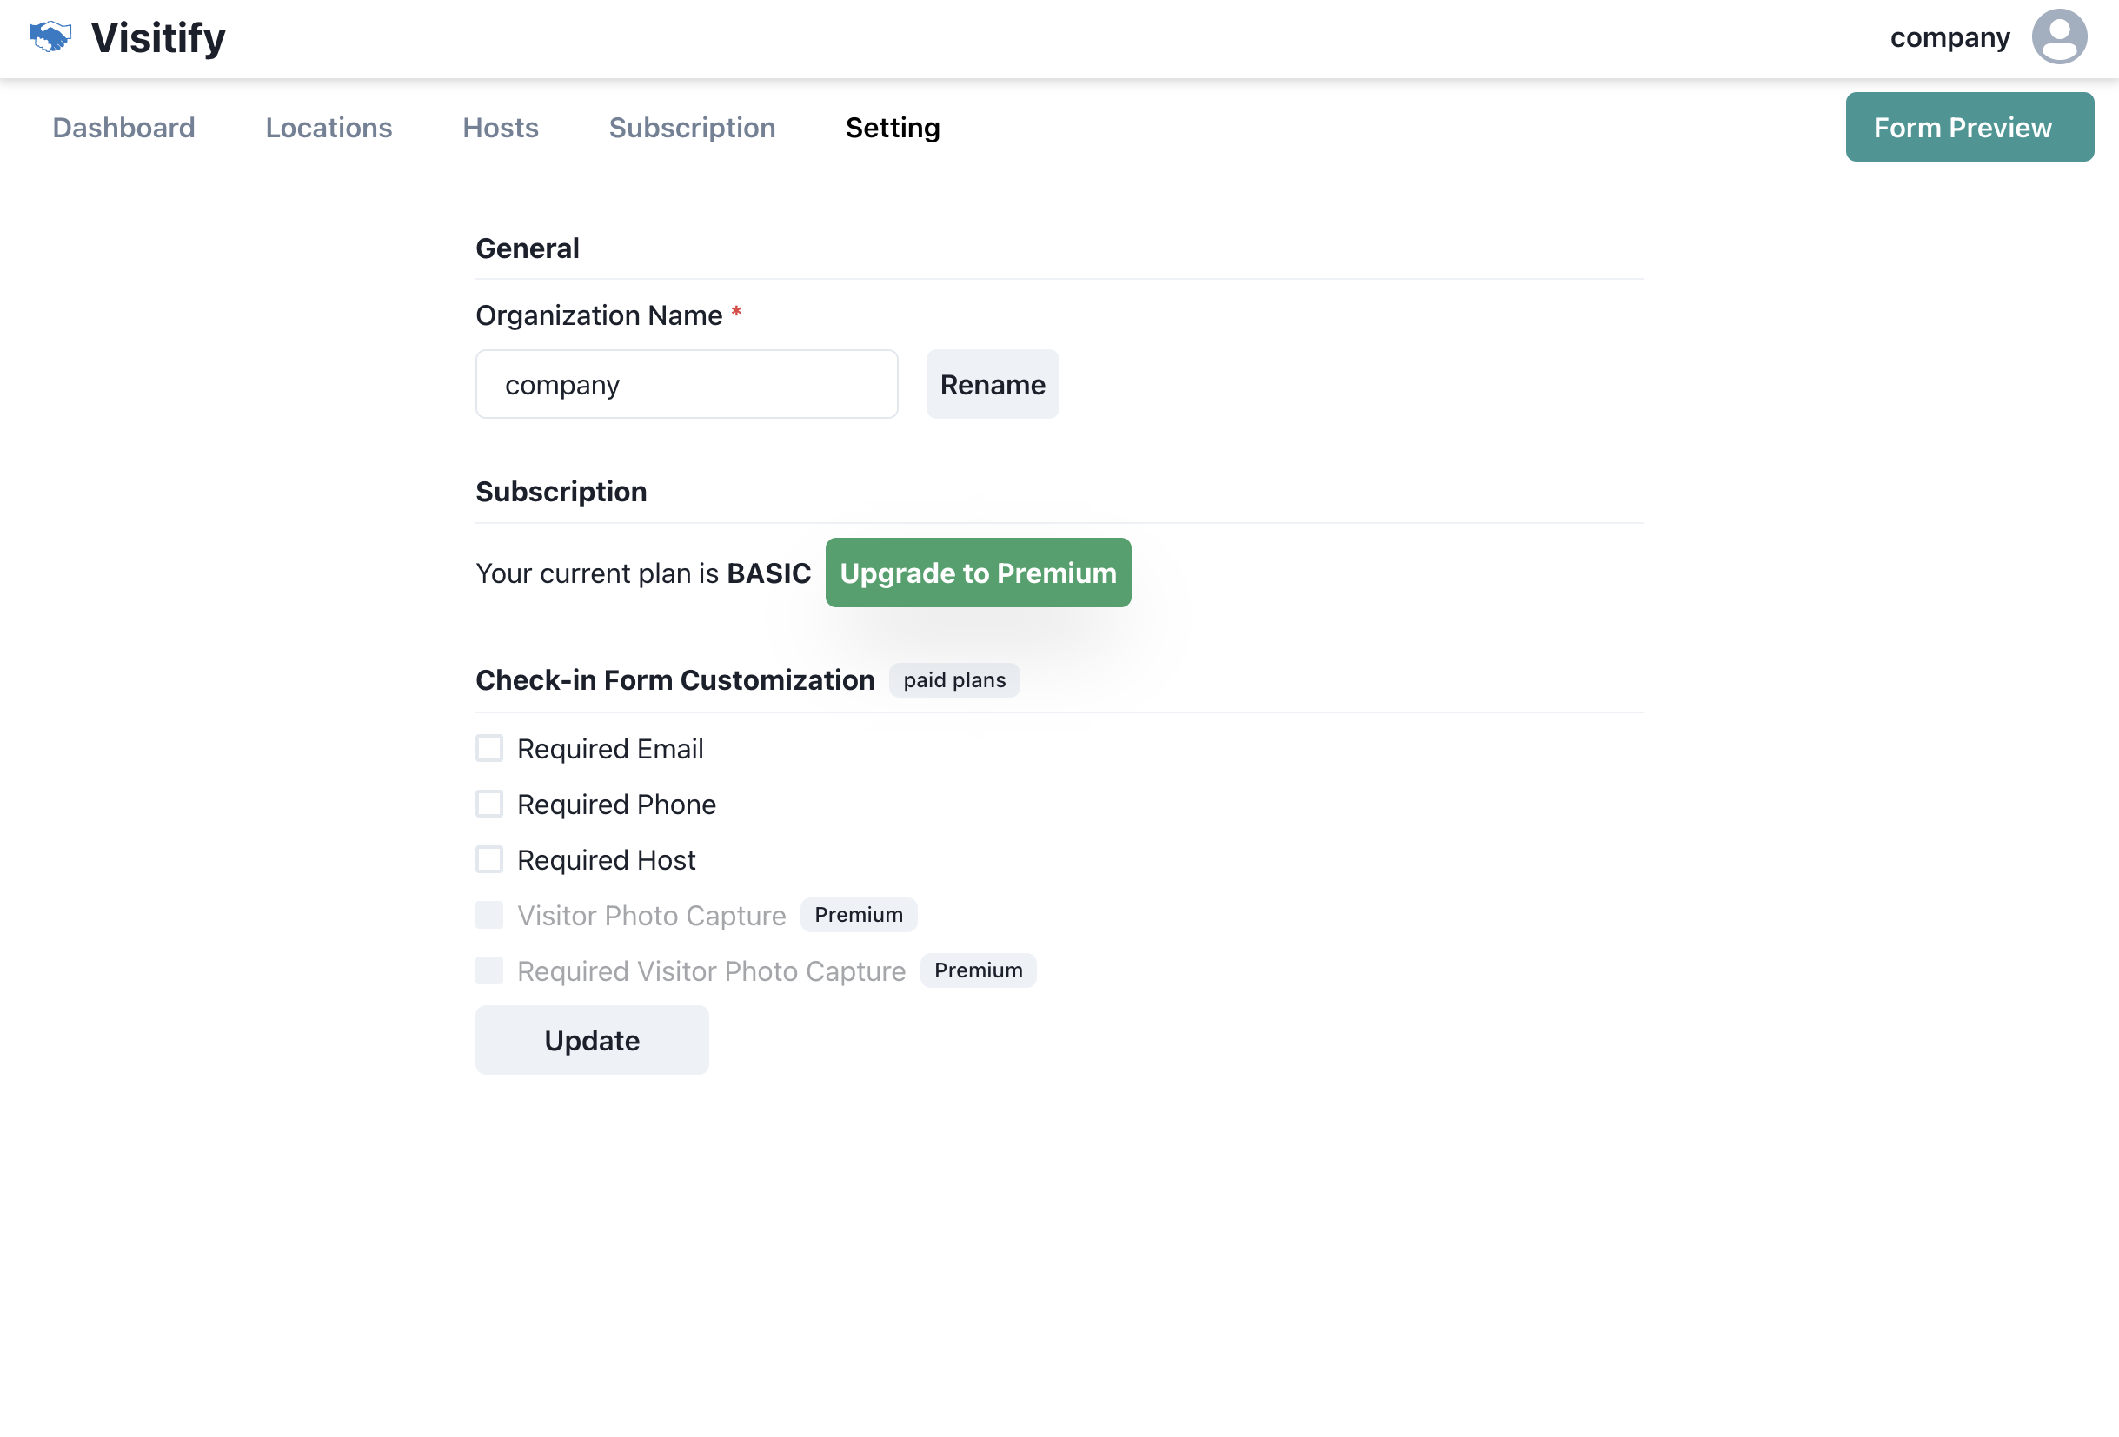Toggle the disabled Visitor Photo Capture checkbox
Viewport: 2119px width, 1437px height.
click(489, 915)
